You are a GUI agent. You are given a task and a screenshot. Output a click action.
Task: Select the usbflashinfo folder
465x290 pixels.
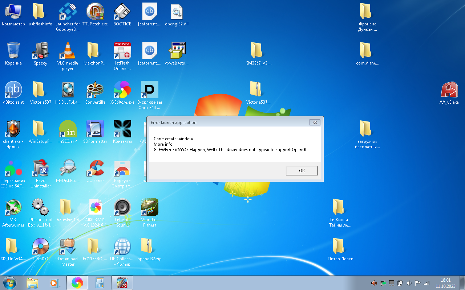[x=40, y=15]
